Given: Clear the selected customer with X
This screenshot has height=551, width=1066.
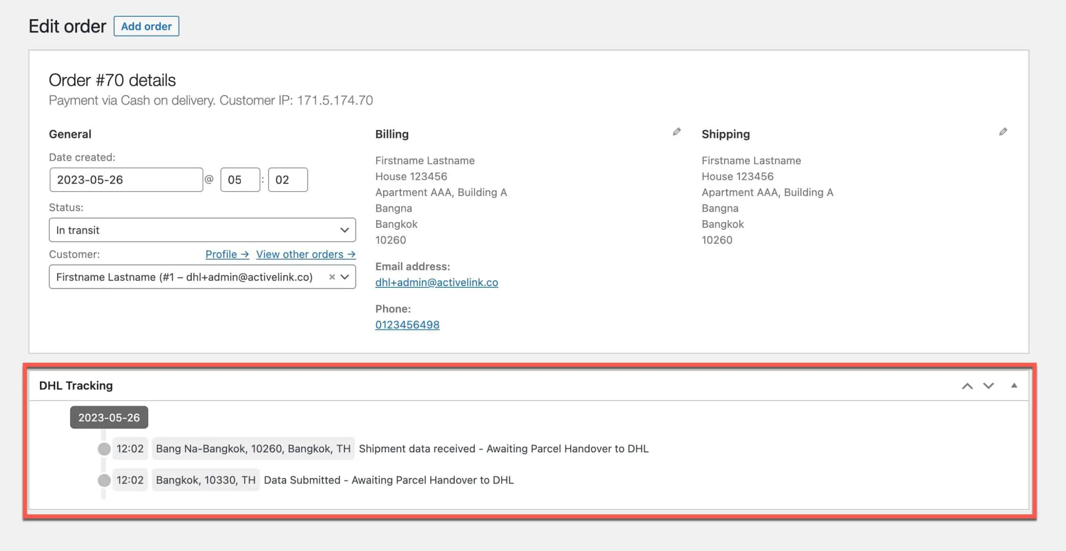Looking at the screenshot, I should coord(332,277).
